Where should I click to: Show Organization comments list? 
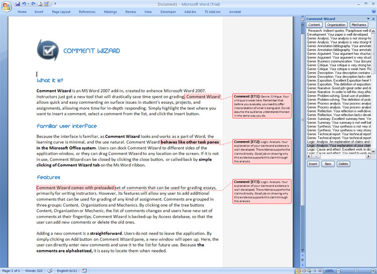coord(336,25)
